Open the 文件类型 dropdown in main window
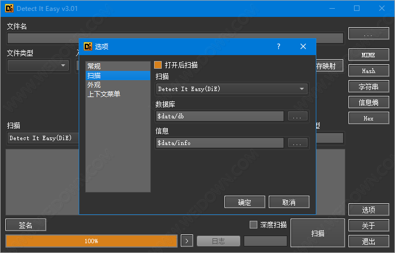 pyautogui.click(x=38, y=65)
